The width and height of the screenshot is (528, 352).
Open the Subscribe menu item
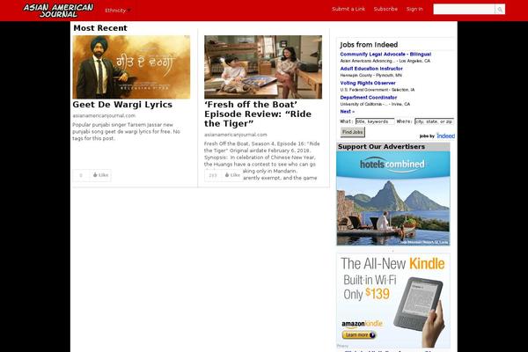tap(385, 9)
